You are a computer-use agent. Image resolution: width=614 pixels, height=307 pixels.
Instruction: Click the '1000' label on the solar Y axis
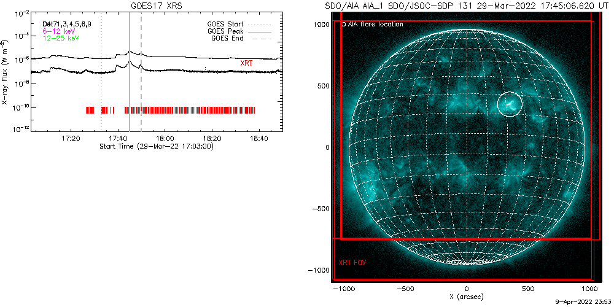pos(322,25)
